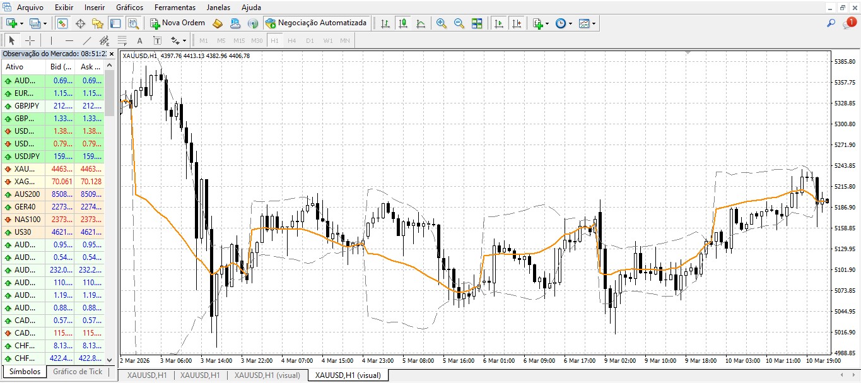This screenshot has width=861, height=383.
Task: Expand the periods dropdown arrow
Action: pos(570,23)
